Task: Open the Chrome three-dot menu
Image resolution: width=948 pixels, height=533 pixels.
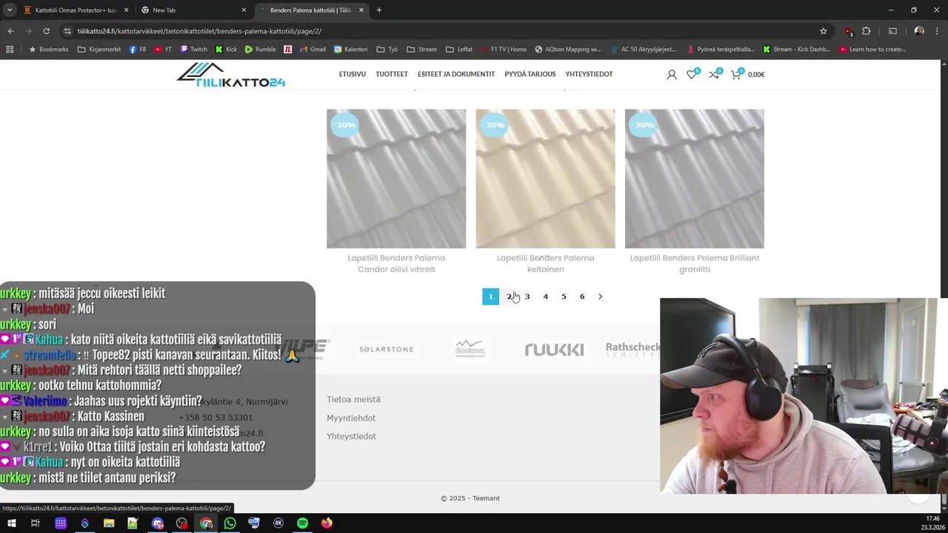Action: coord(937,31)
